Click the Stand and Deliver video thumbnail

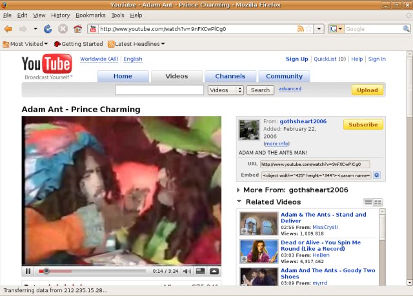[x=259, y=223]
